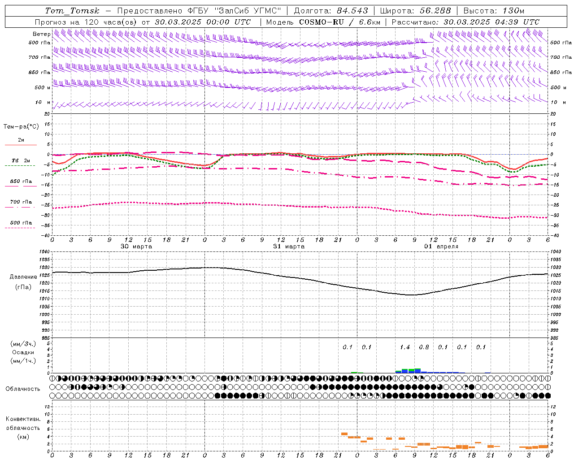Click the 1.4 precipitation amount value

pyautogui.click(x=405, y=347)
